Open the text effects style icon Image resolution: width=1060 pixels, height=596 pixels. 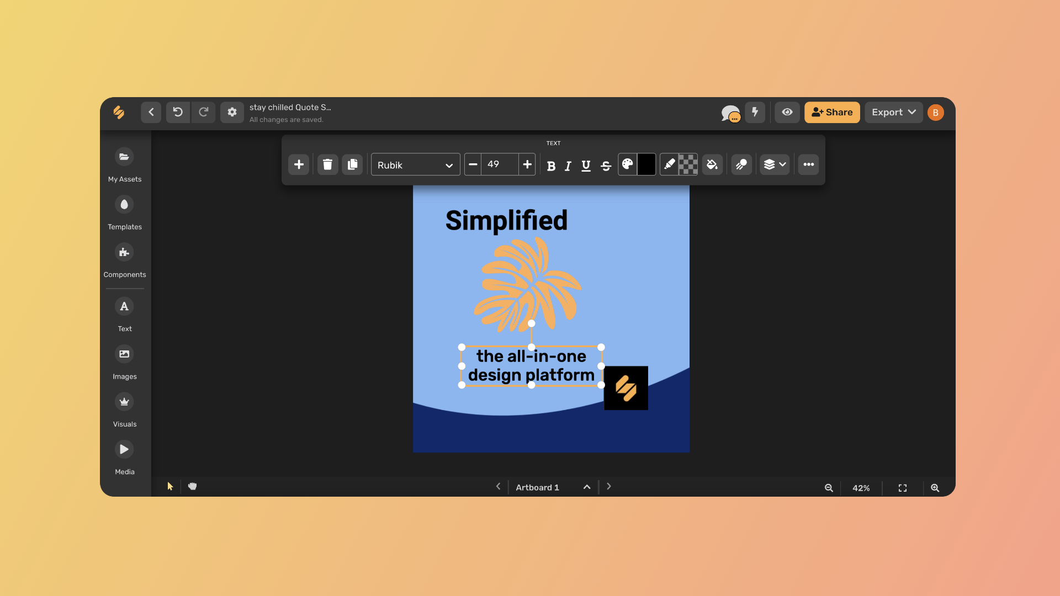pyautogui.click(x=741, y=164)
